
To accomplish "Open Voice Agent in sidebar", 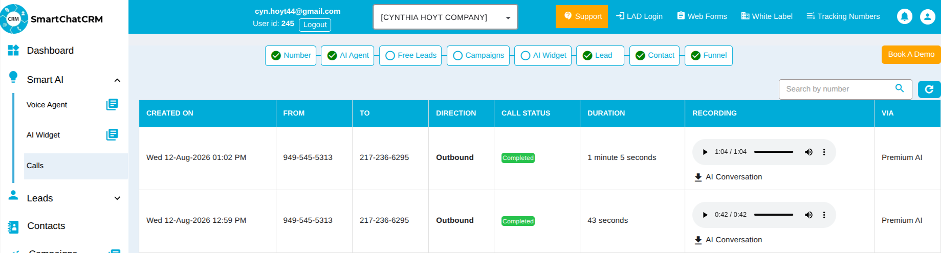I will [x=47, y=105].
